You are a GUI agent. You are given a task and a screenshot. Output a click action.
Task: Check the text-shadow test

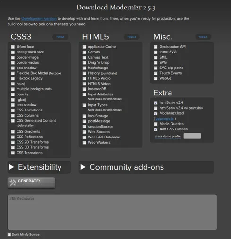(13, 105)
